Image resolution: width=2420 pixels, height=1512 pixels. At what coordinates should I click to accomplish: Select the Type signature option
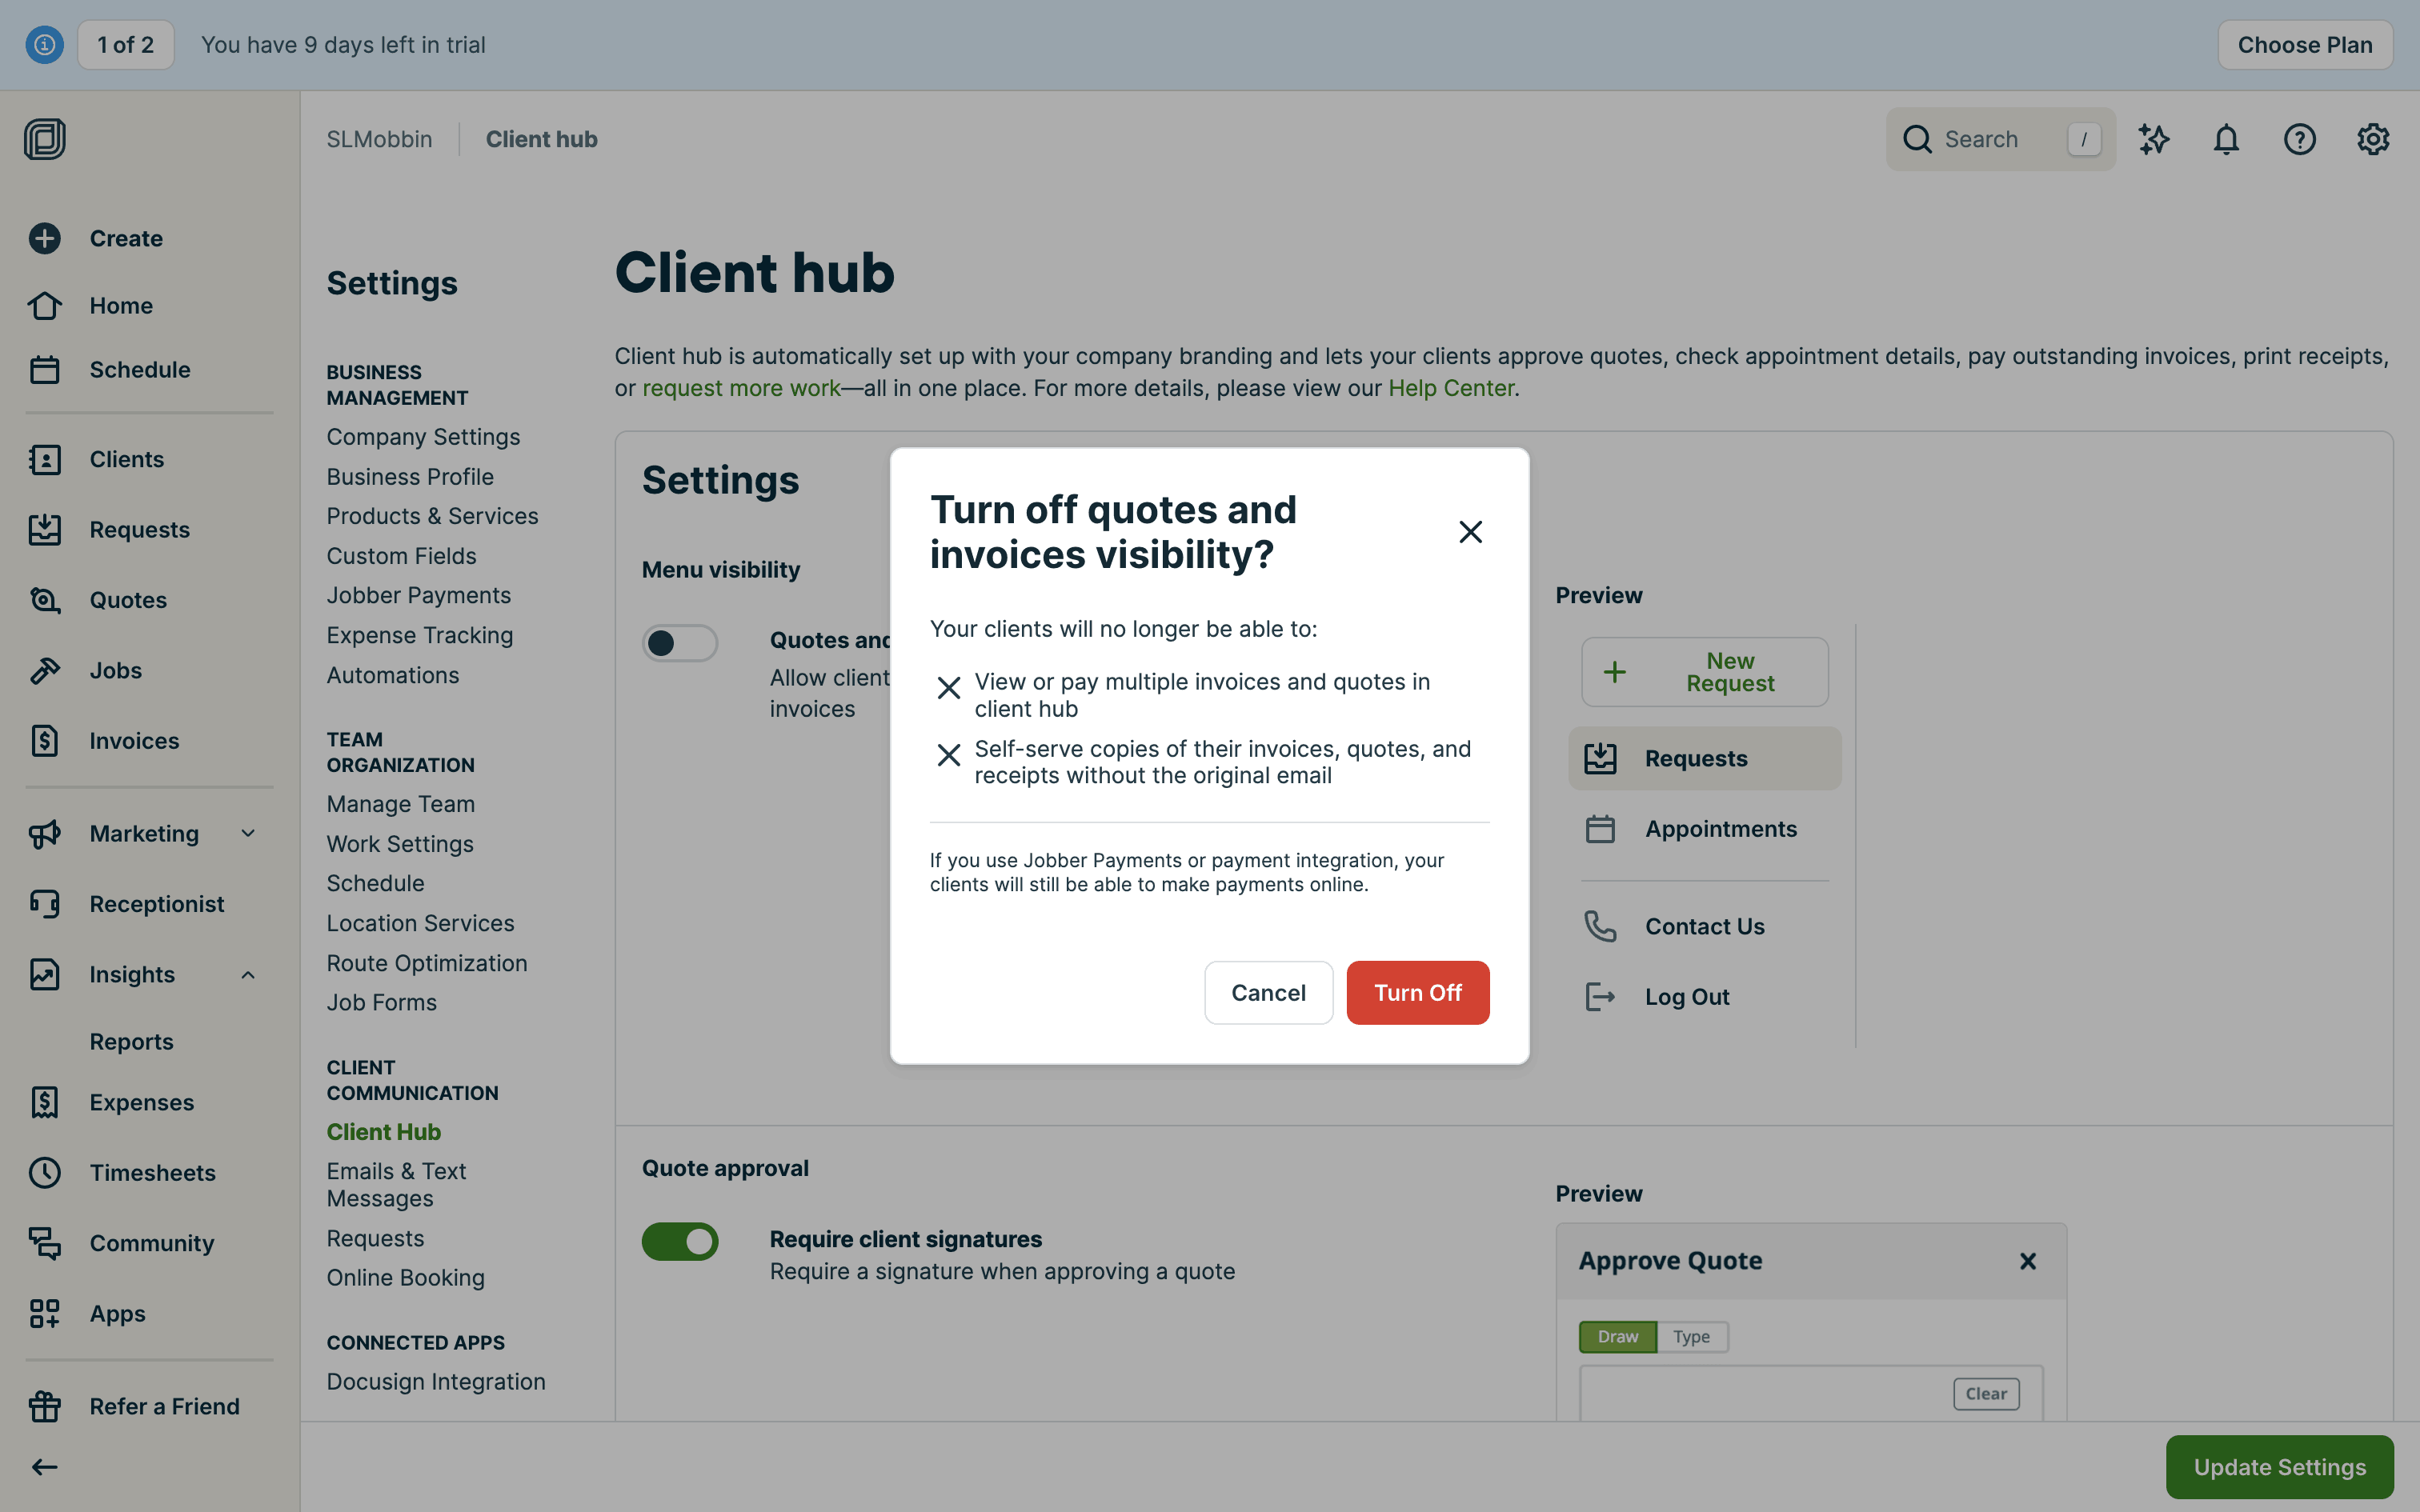[x=1691, y=1337]
